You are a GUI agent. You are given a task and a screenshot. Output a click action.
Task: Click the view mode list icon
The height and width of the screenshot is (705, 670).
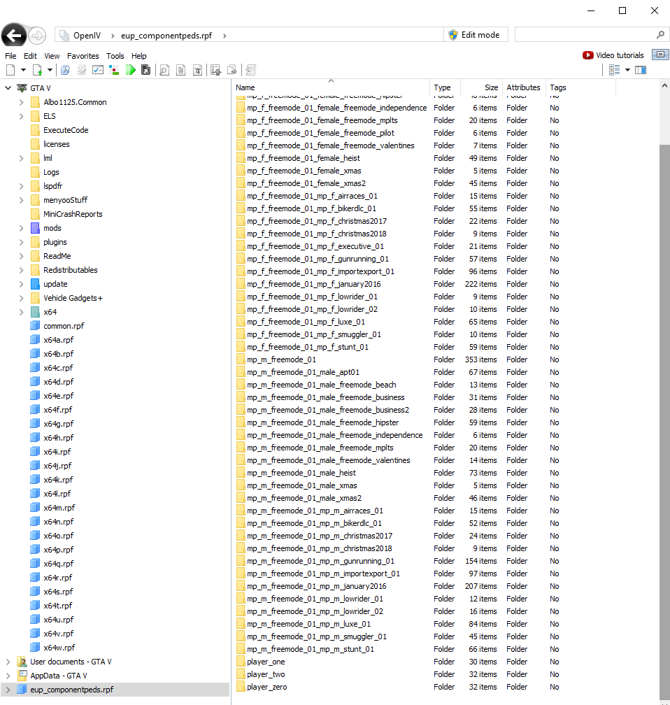(614, 70)
